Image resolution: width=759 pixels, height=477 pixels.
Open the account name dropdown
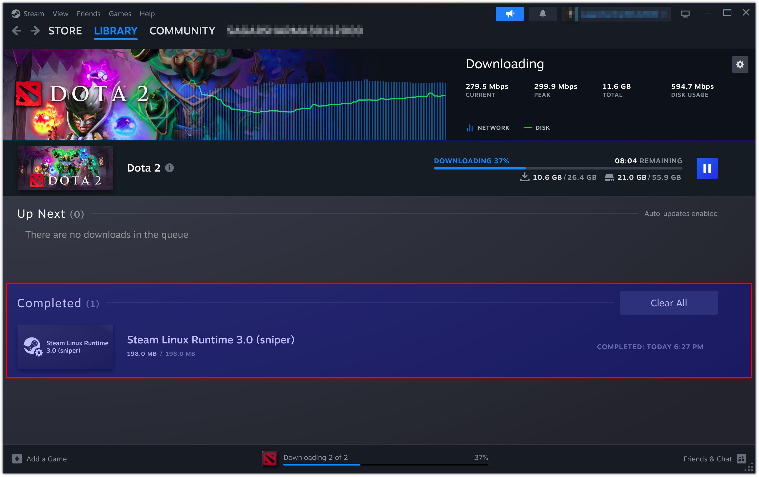(x=616, y=14)
